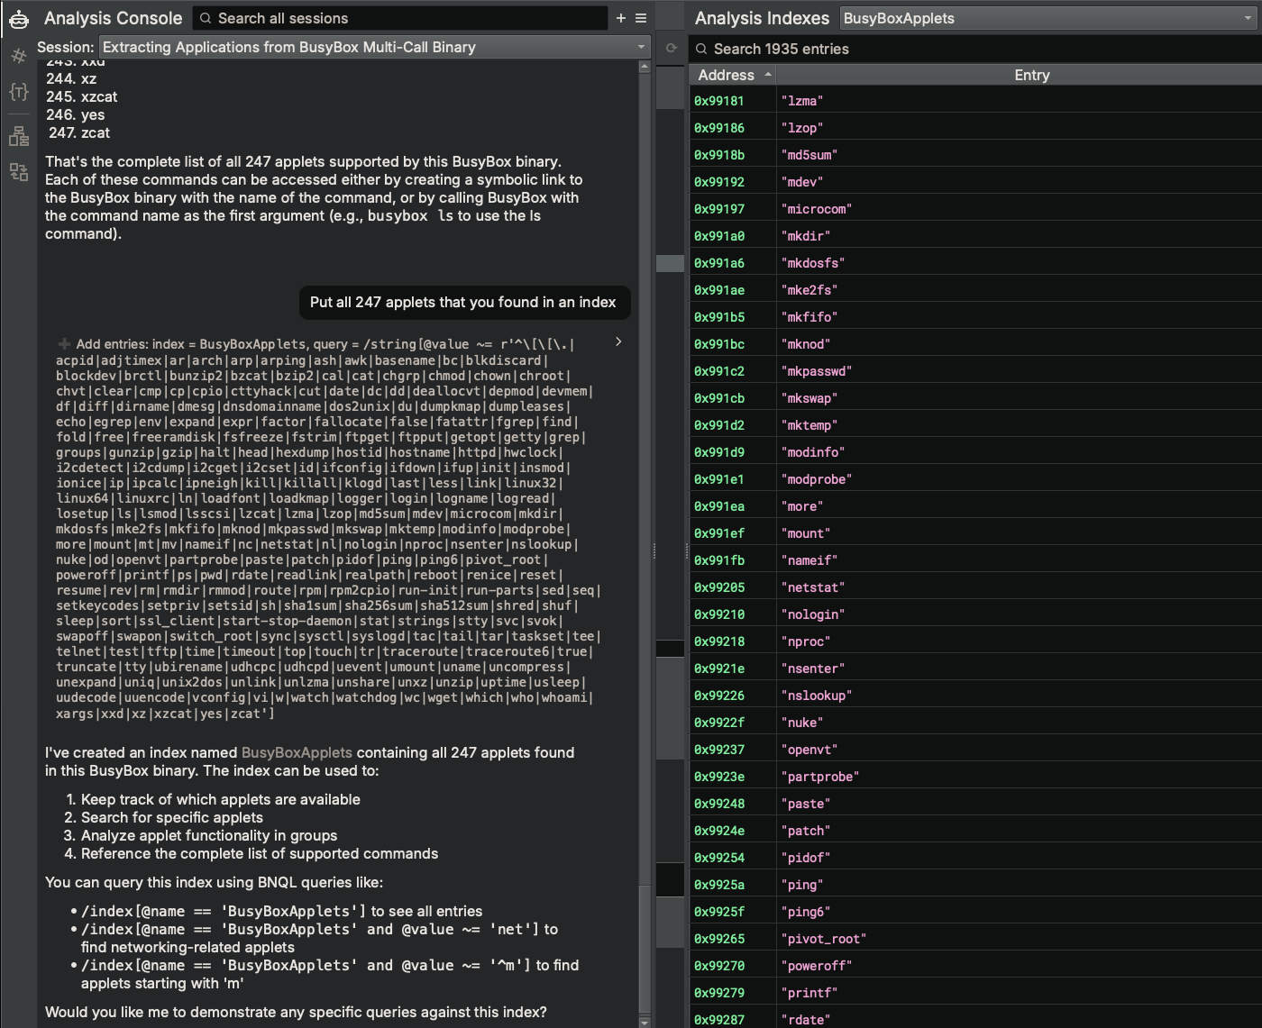Click the "247. zcat" list line
This screenshot has height=1028, width=1262.
(79, 132)
